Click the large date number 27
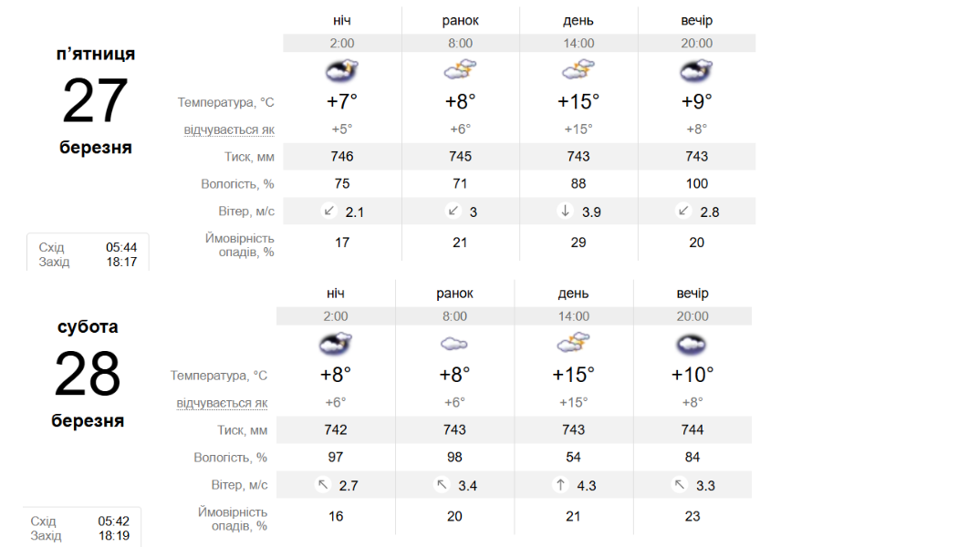Viewport: 958px width, 547px height. (95, 101)
